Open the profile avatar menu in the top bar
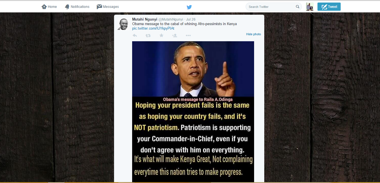 [x=310, y=7]
